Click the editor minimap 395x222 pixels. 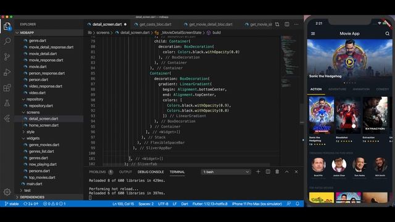pyautogui.click(x=289, y=100)
